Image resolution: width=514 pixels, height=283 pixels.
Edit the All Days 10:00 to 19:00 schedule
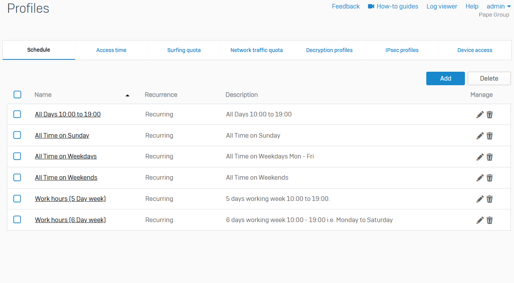tap(480, 115)
